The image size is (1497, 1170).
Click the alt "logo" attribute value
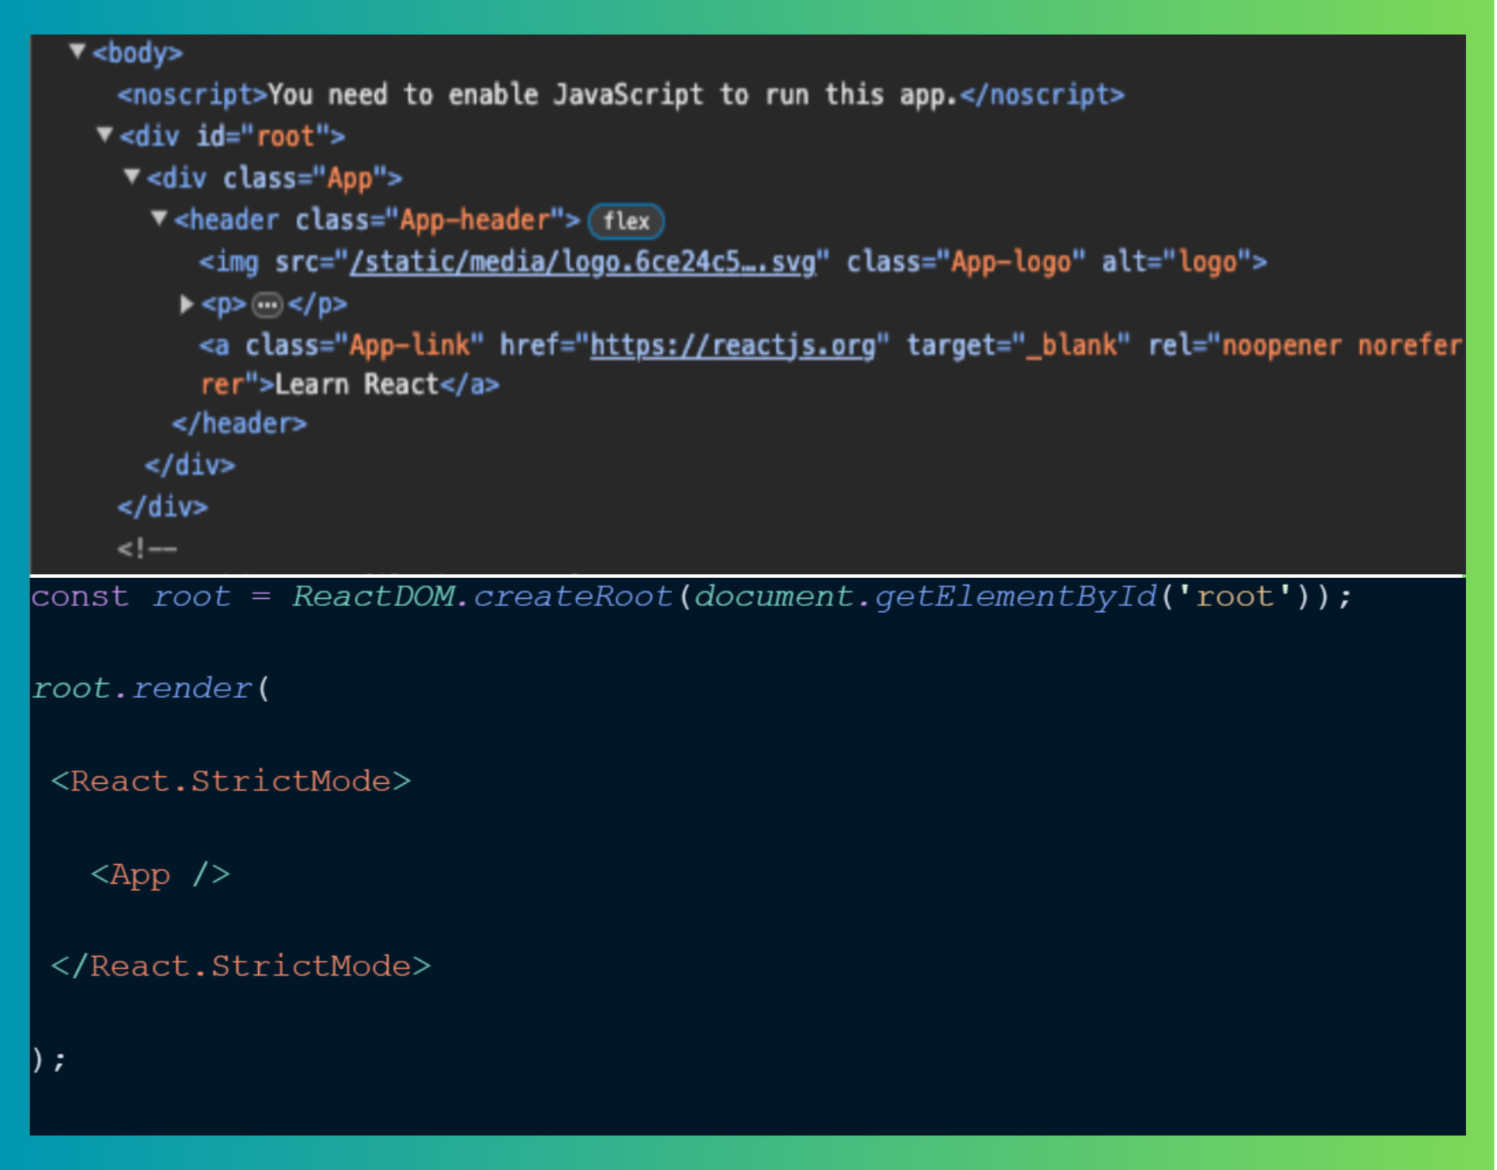(1207, 262)
